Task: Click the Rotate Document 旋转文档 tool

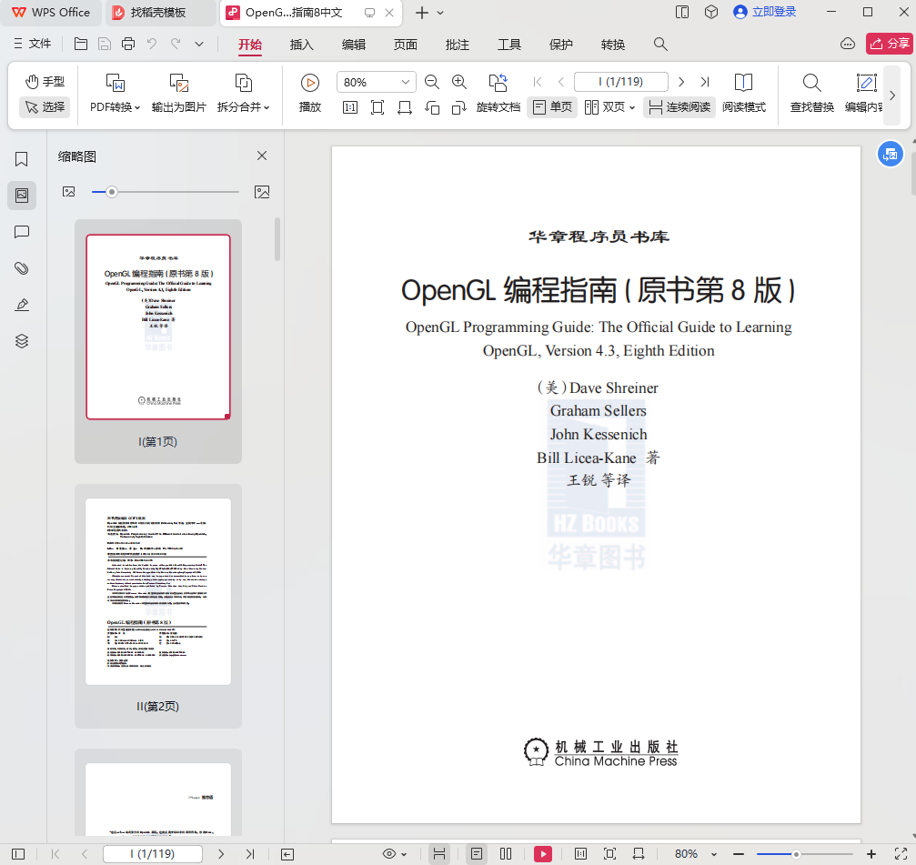Action: 498,94
